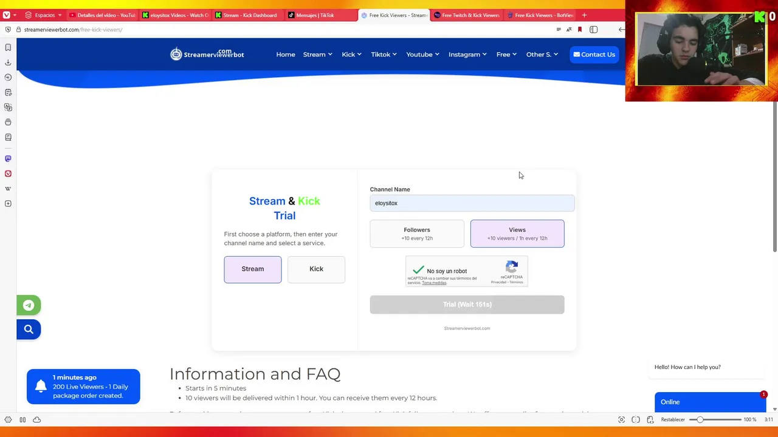Open the Bookmarks panel in sidebar

click(8, 47)
